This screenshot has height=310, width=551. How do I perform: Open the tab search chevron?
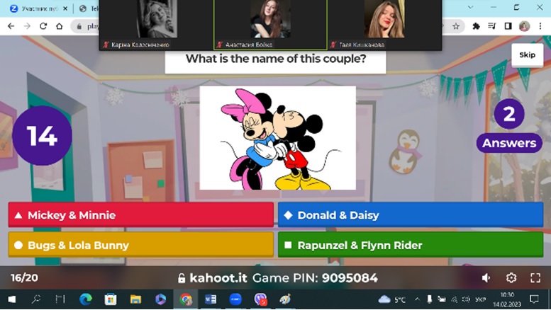pyautogui.click(x=470, y=7)
